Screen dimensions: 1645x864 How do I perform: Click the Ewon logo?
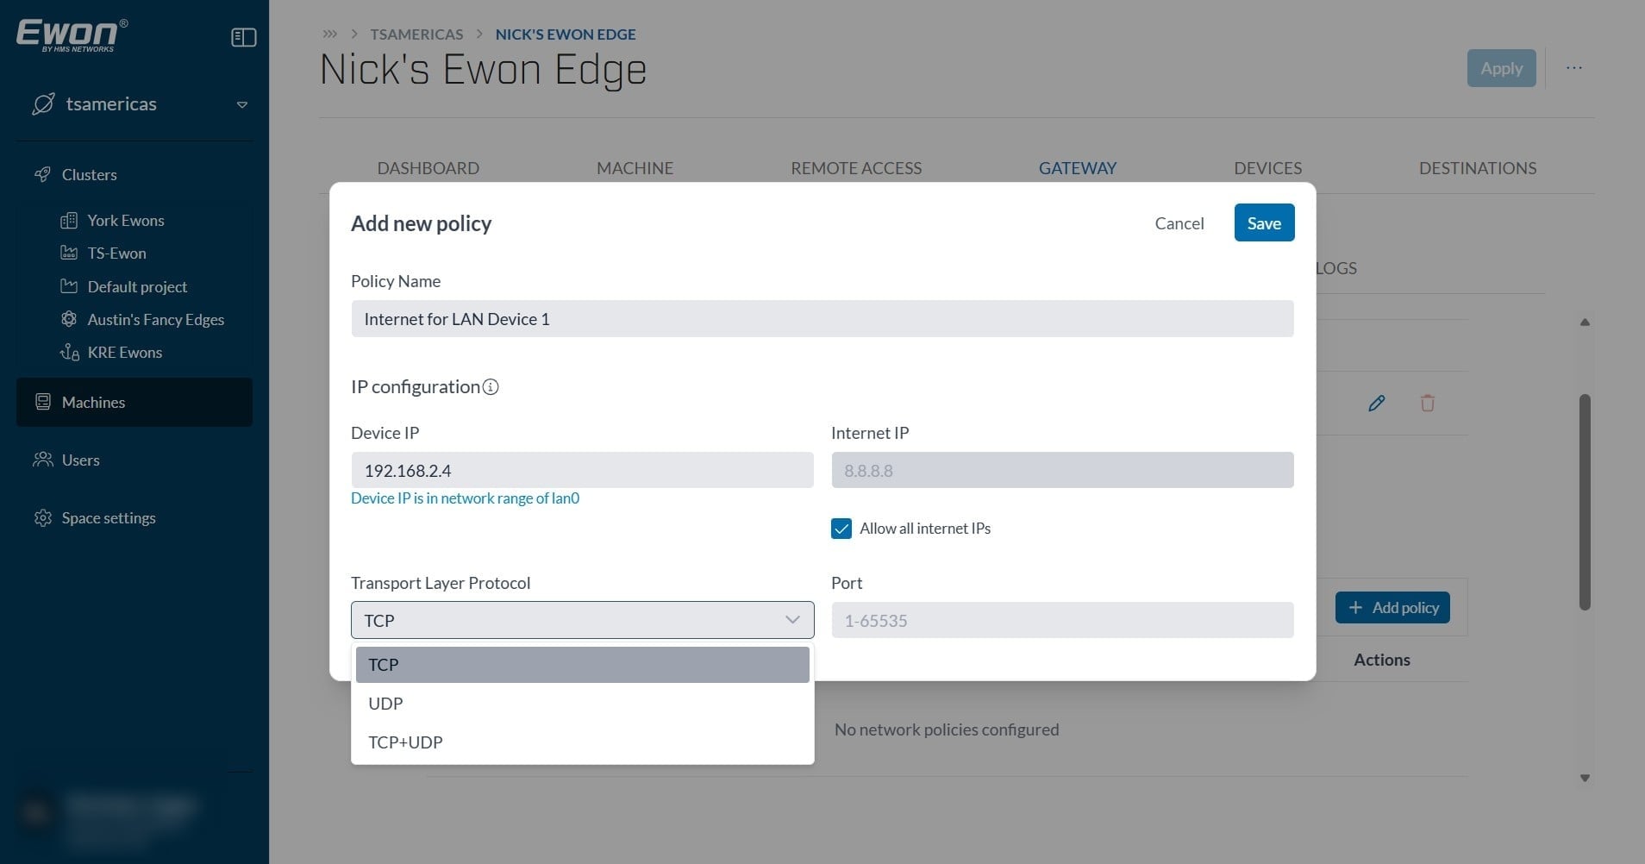(x=72, y=35)
